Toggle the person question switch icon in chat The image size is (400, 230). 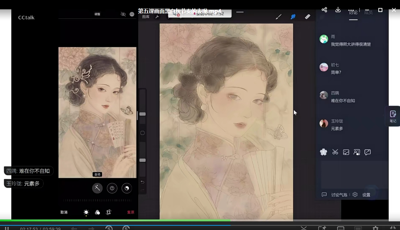[x=357, y=152]
